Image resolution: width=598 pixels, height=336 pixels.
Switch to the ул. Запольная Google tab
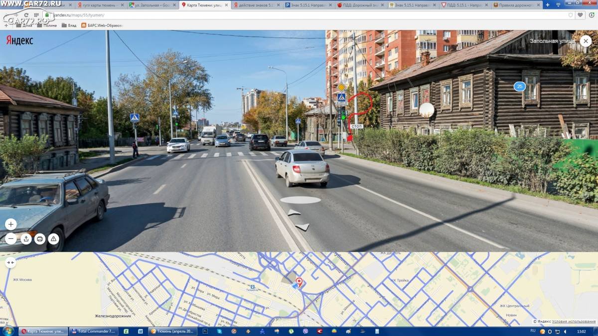click(x=152, y=5)
